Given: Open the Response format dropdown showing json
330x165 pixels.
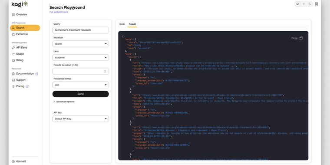Looking at the screenshot, I should (81, 85).
